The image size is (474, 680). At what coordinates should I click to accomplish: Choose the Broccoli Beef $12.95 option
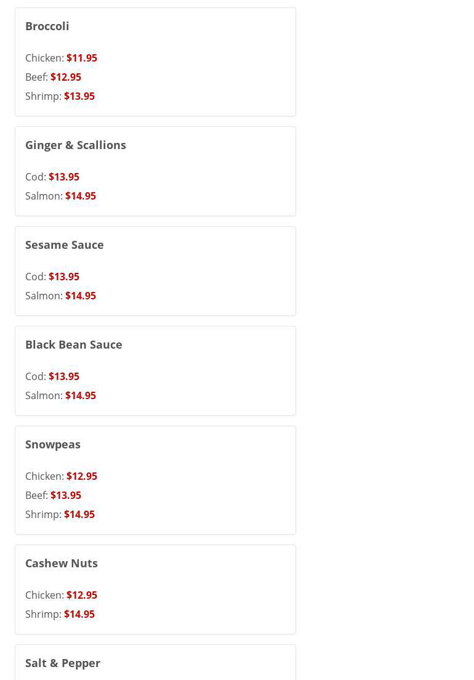point(53,77)
